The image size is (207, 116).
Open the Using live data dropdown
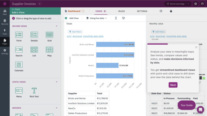coord(96,18)
